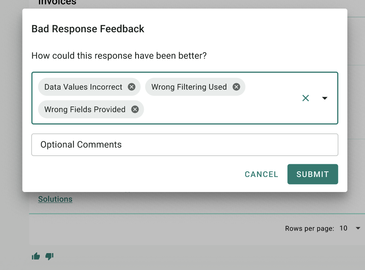Click the Rows per page value 10
This screenshot has width=365, height=270.
coord(343,228)
